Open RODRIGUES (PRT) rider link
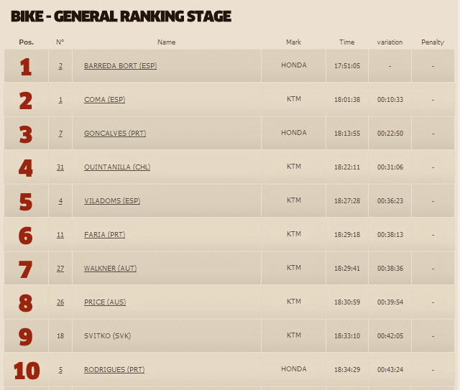The height and width of the screenshot is (390, 460). (114, 369)
